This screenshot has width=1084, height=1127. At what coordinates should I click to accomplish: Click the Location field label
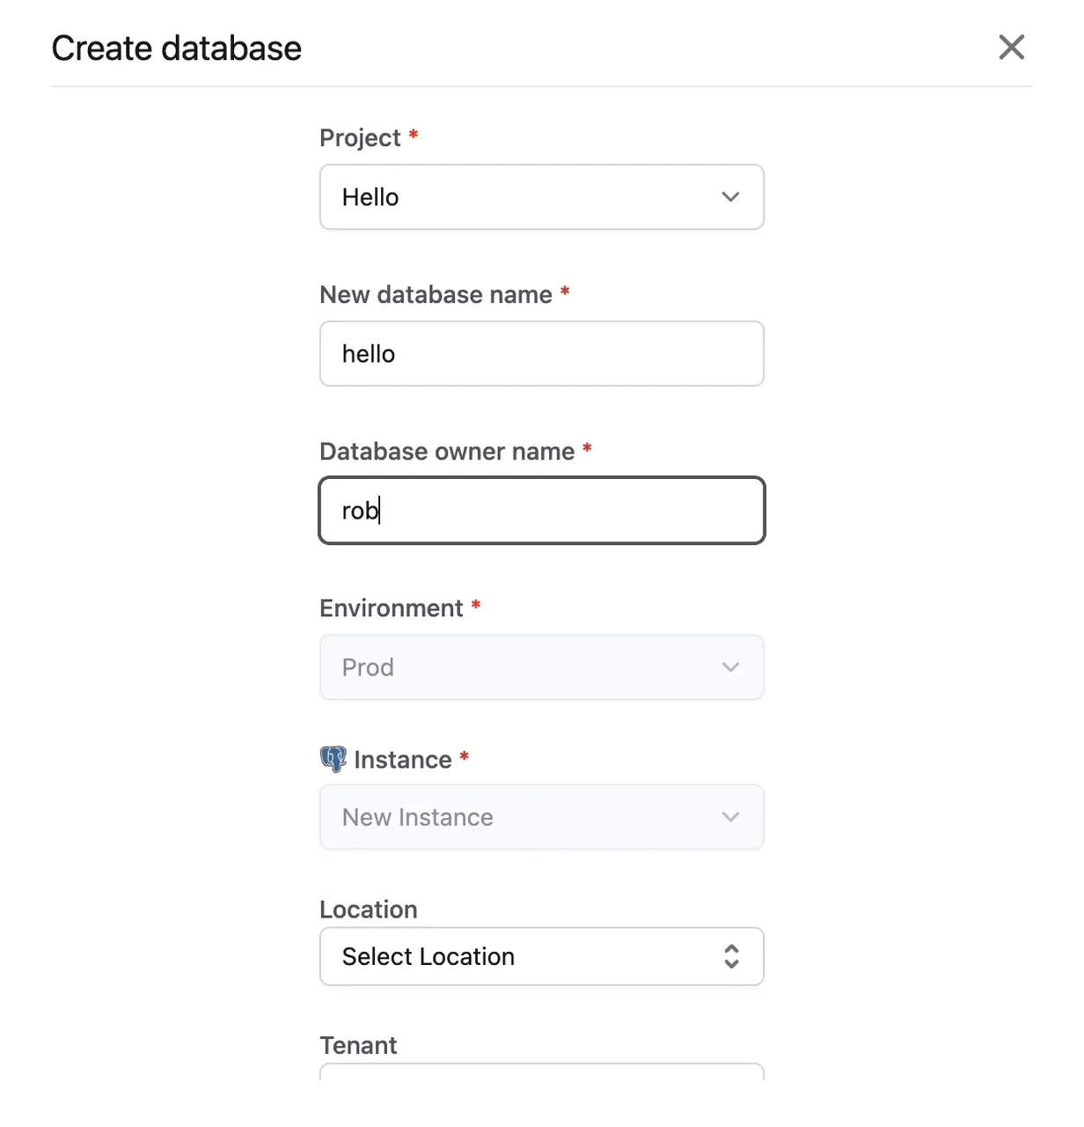369,910
